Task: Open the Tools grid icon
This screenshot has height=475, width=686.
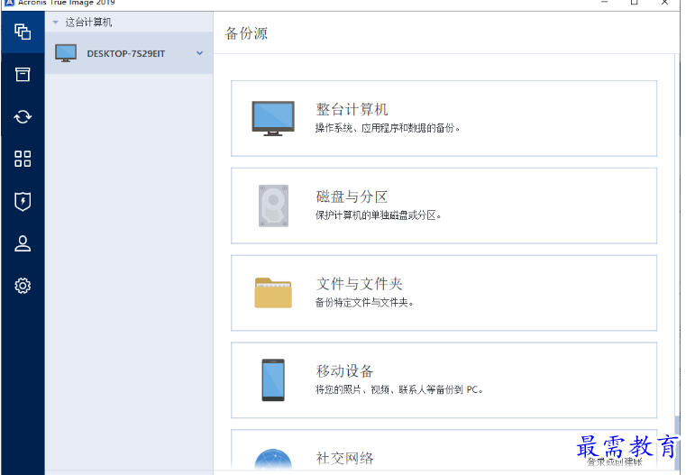Action: [x=23, y=159]
